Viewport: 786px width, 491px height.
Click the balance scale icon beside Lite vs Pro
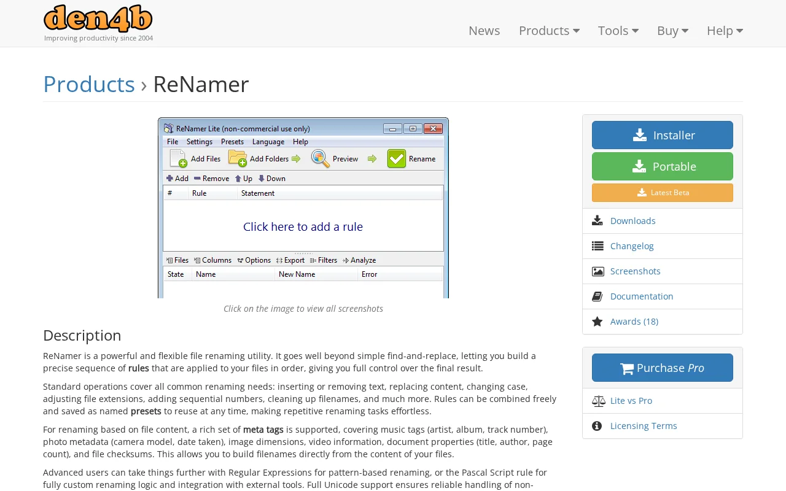pos(599,401)
